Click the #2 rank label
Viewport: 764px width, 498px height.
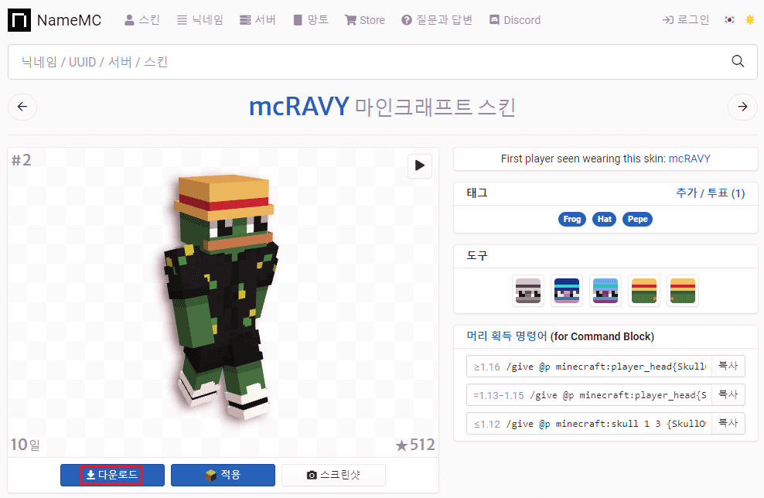pyautogui.click(x=22, y=160)
